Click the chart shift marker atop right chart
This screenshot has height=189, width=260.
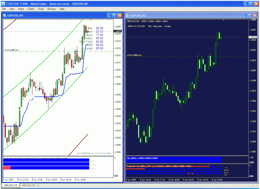223,20
